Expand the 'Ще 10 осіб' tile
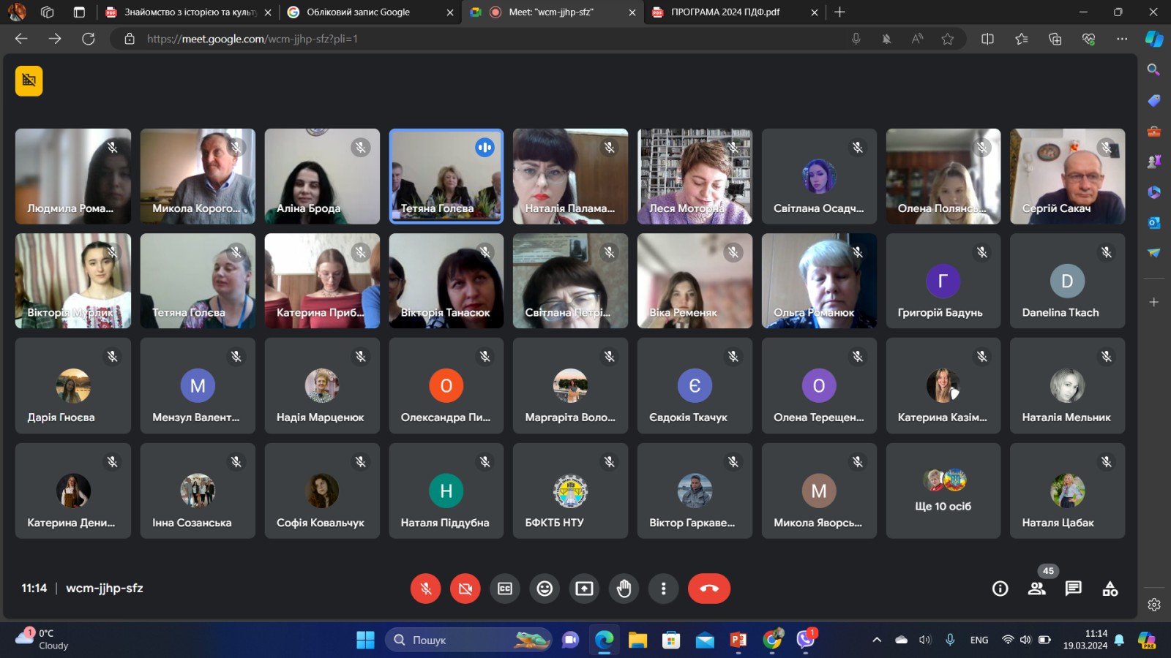 pos(943,491)
